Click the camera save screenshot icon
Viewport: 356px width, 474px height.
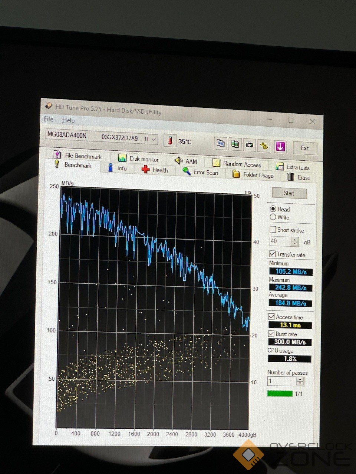tap(250, 145)
